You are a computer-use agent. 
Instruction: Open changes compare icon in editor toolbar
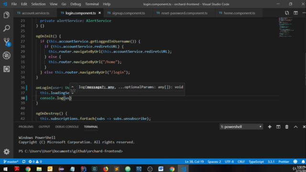point(287,13)
